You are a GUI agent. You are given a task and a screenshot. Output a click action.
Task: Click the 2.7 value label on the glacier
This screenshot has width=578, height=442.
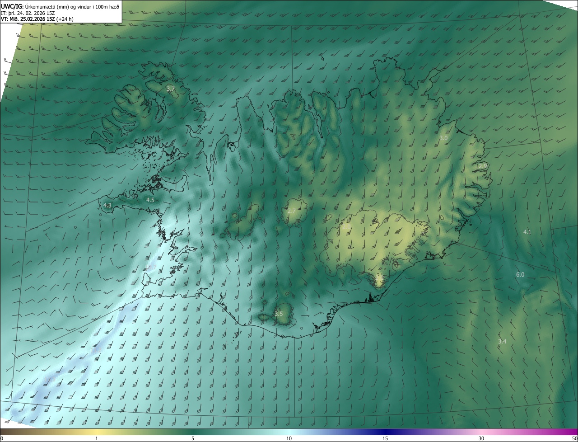(x=292, y=211)
